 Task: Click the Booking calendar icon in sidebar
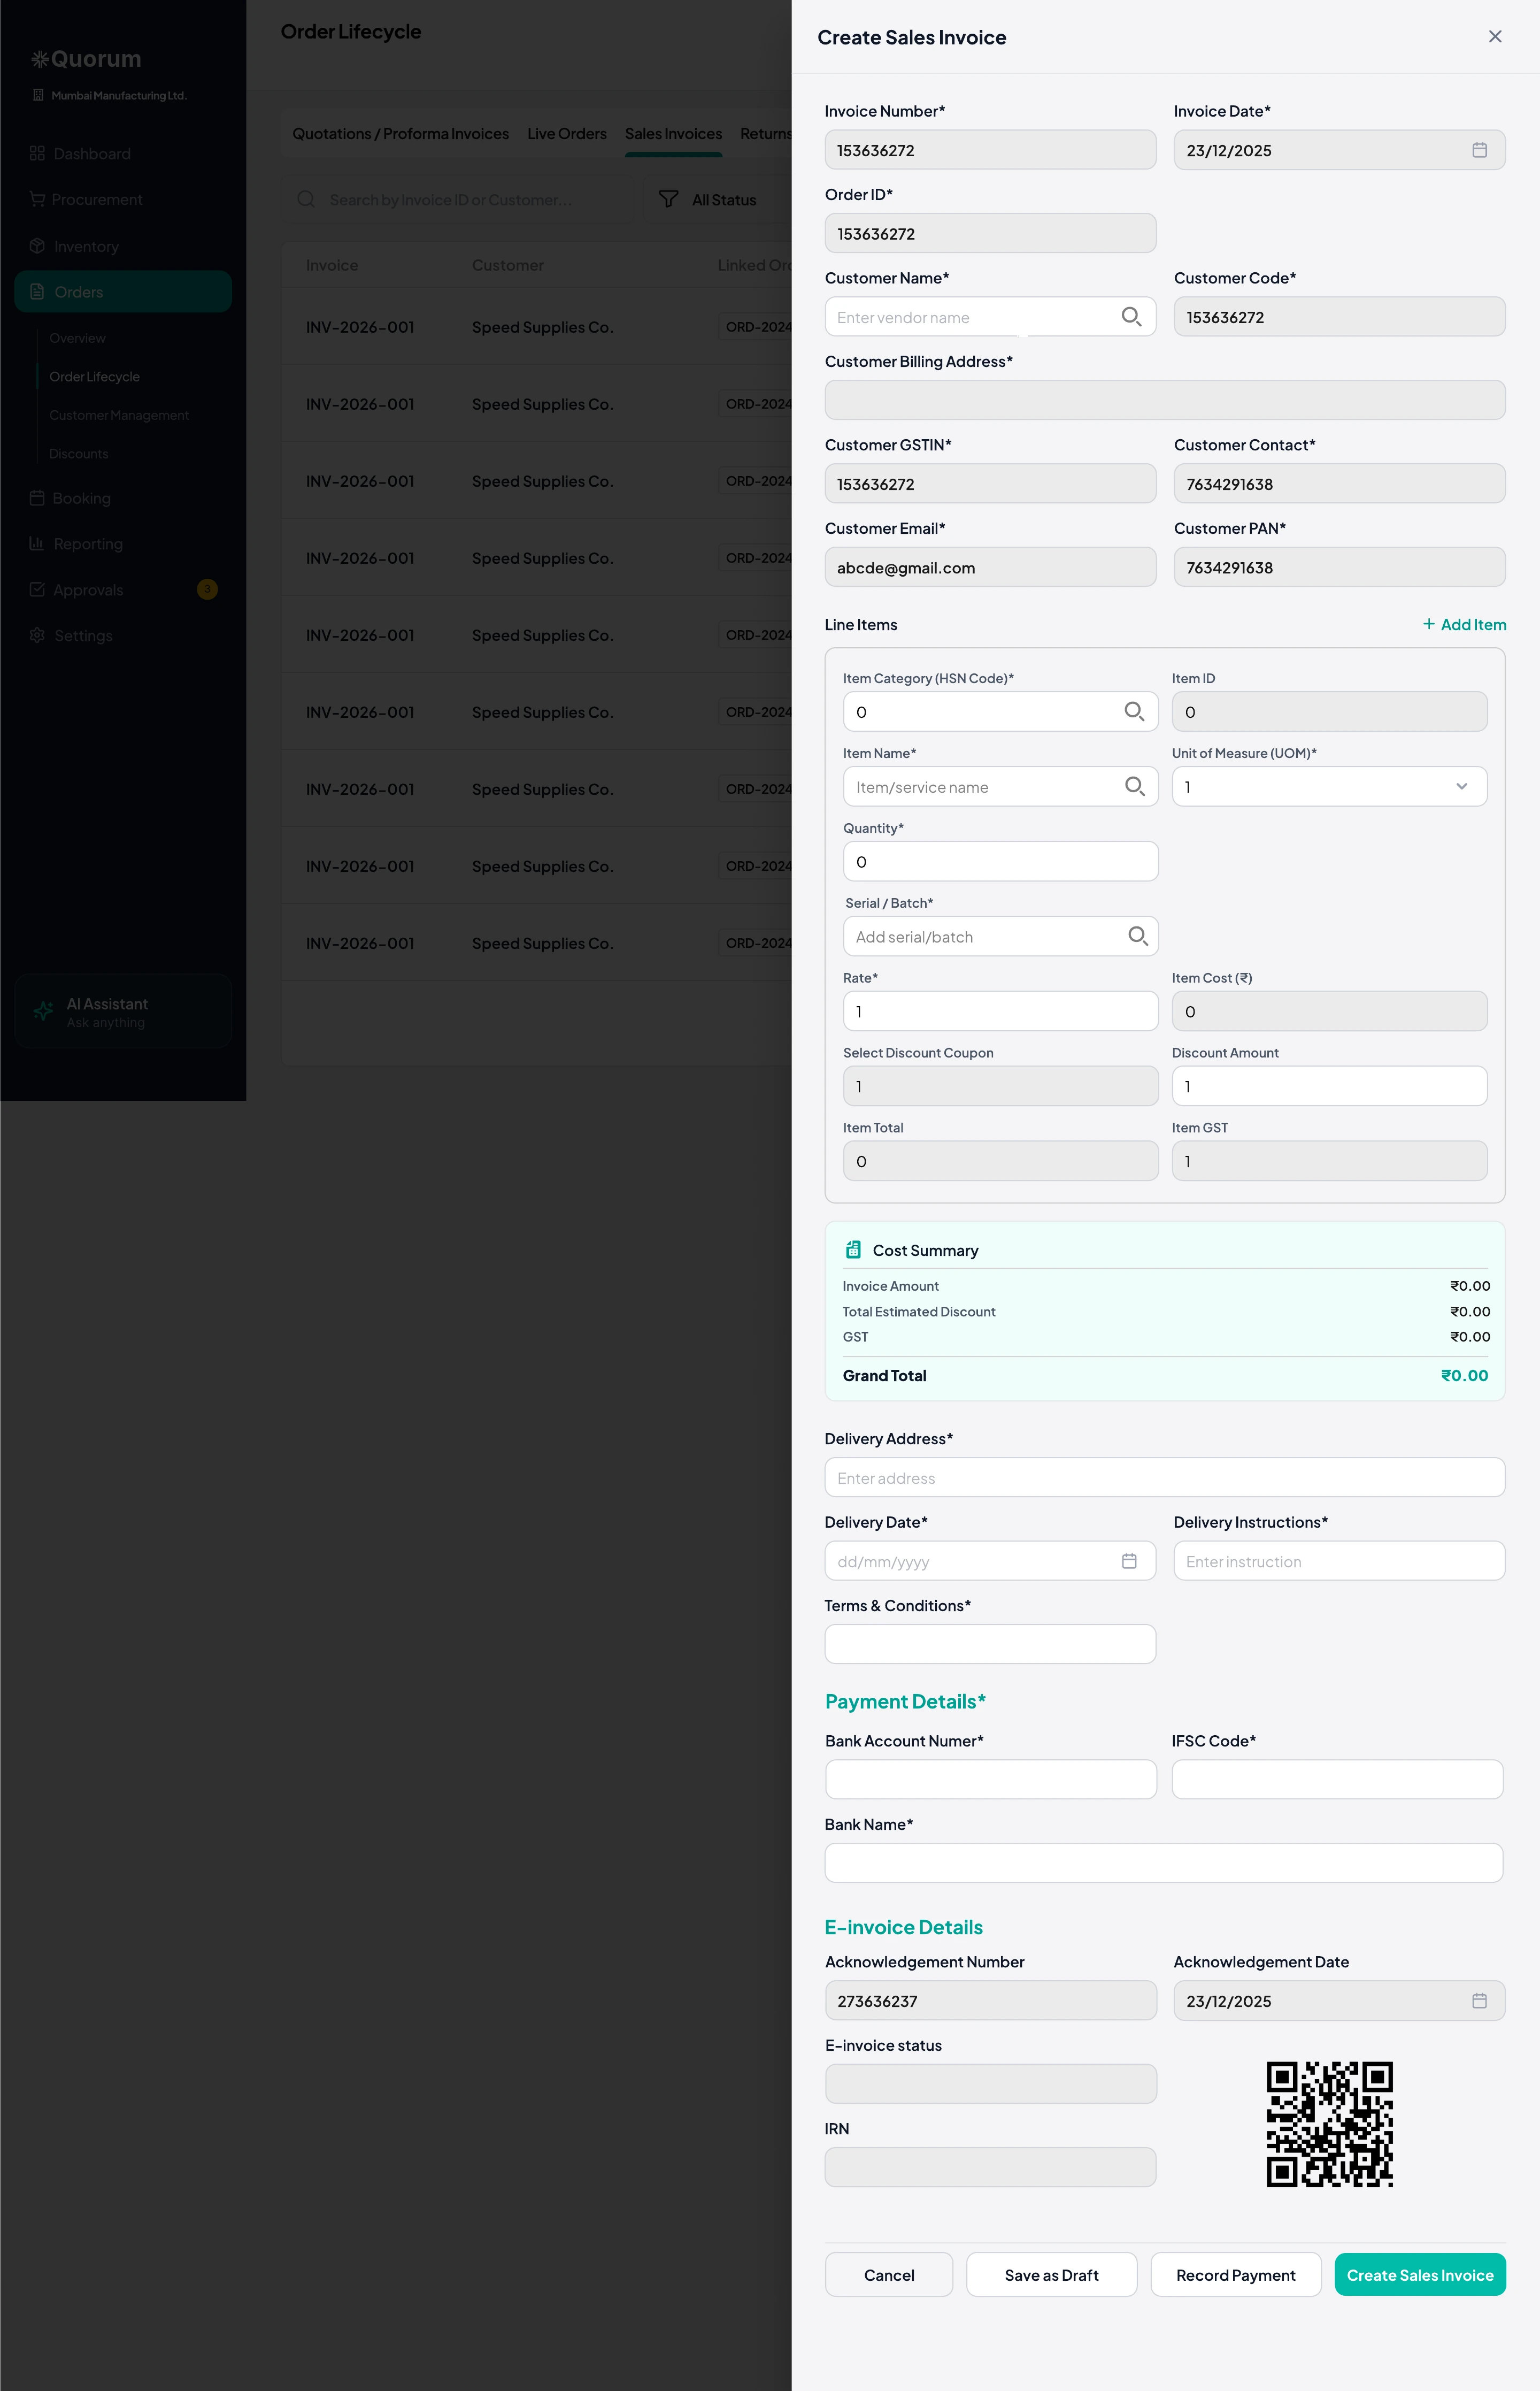pos(37,497)
